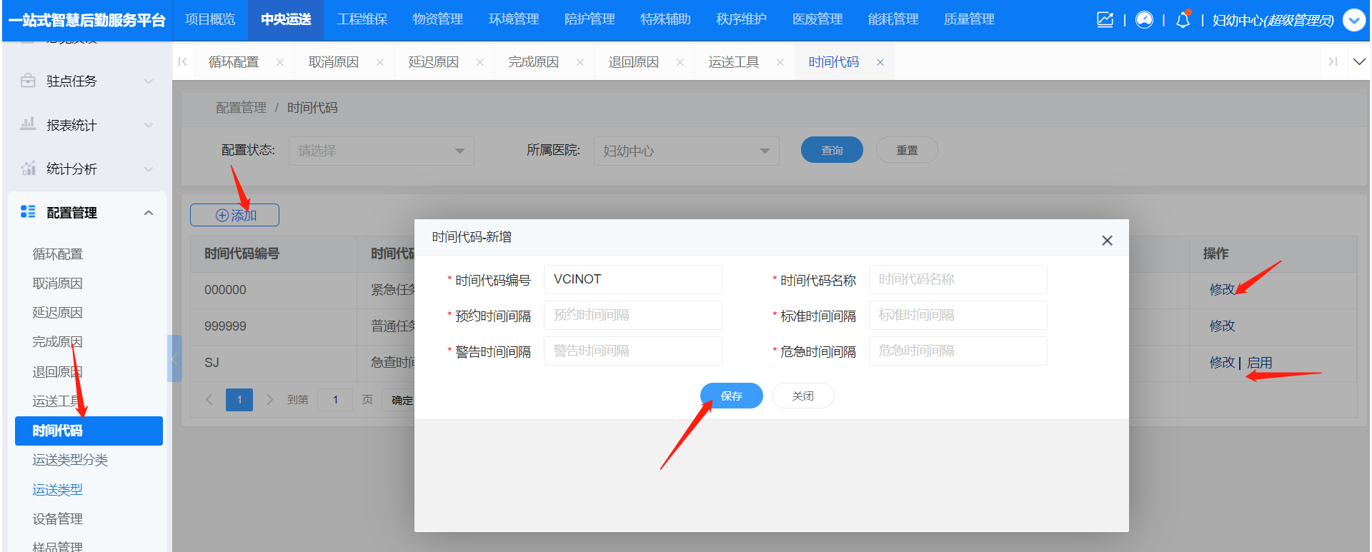Select 延迟原因 in sidebar

click(58, 313)
